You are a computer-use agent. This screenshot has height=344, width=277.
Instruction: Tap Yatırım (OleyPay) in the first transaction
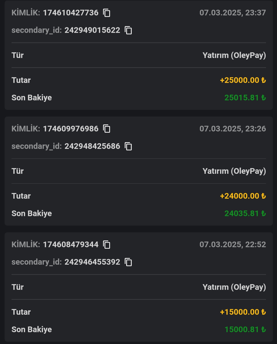tap(234, 55)
